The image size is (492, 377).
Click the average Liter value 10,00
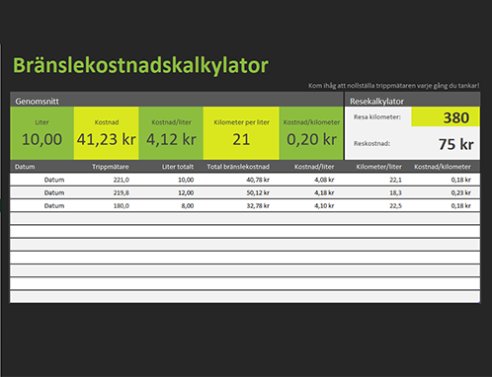click(x=41, y=139)
